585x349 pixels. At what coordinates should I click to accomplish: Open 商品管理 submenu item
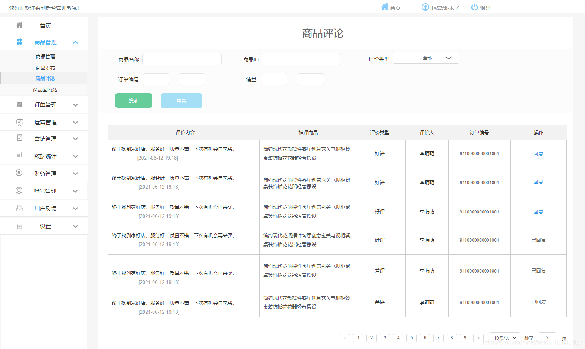pyautogui.click(x=45, y=56)
